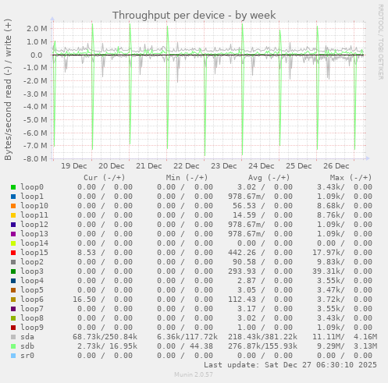Click the '-8.0 M' y-axis label

pos(35,158)
